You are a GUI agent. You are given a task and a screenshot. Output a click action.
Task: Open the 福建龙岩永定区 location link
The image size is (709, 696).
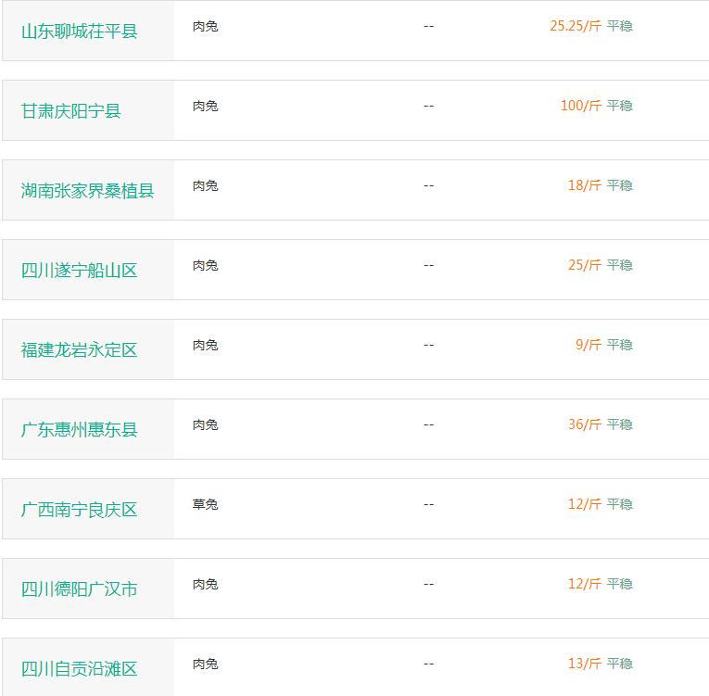pyautogui.click(x=79, y=349)
